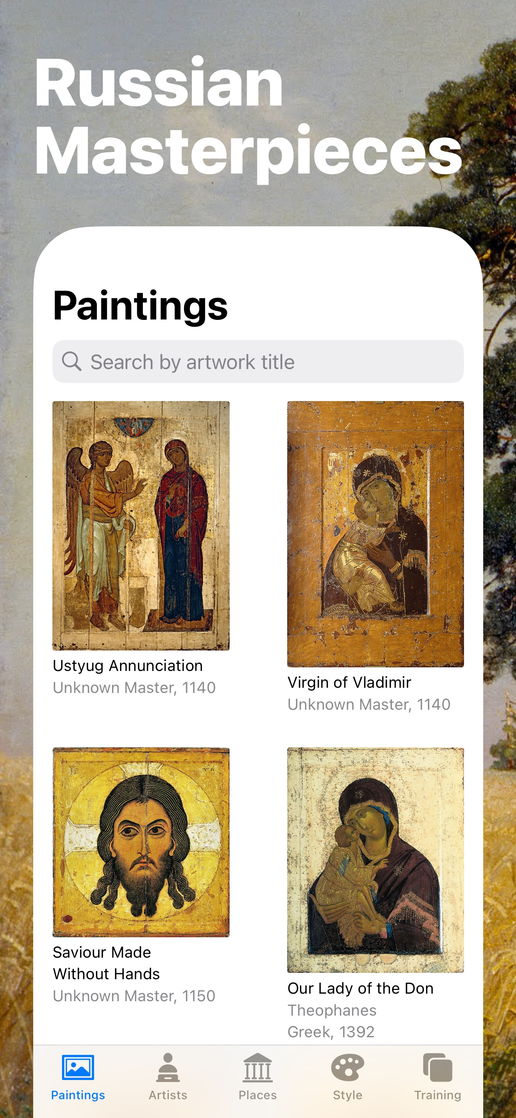Open the Artists tab icon
Viewport: 516px width, 1118px height.
point(168,1067)
